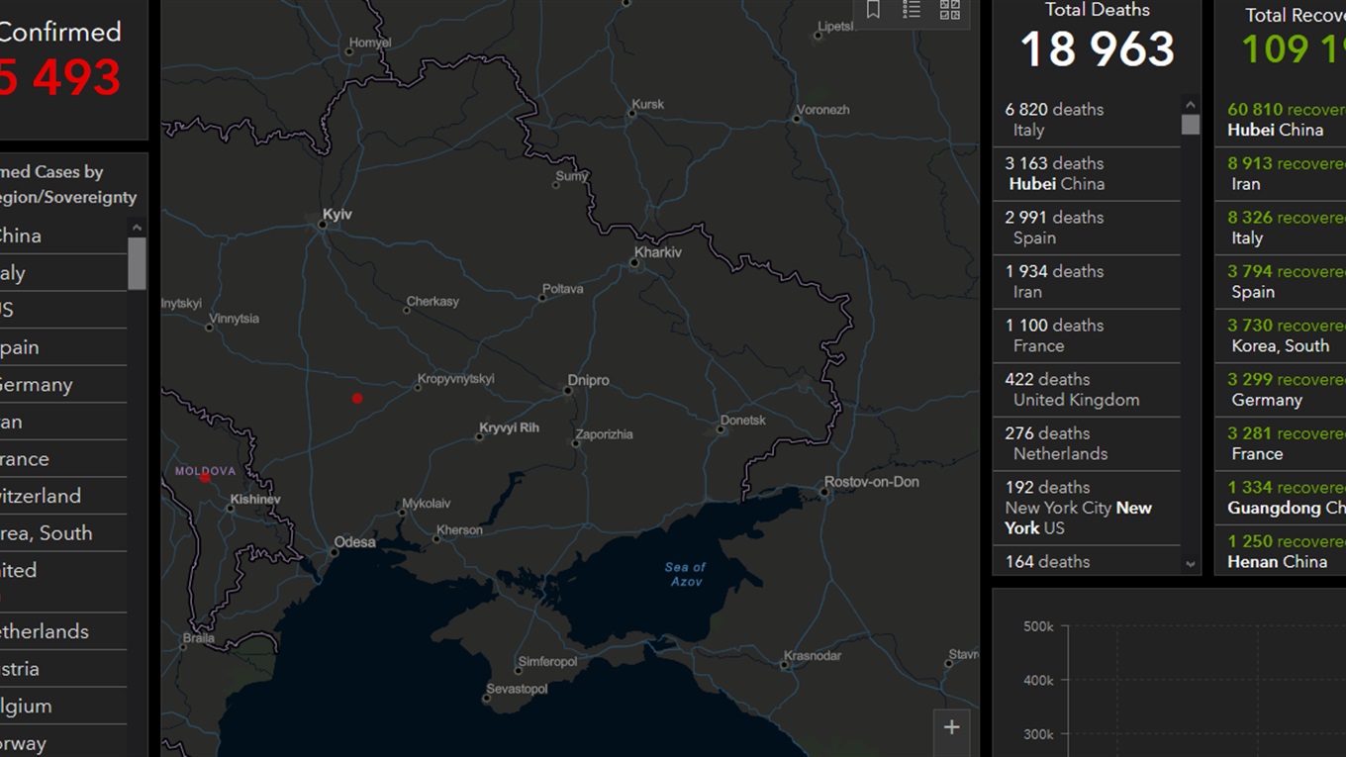Select the 1 334 recovered Guangdong row

(1281, 498)
